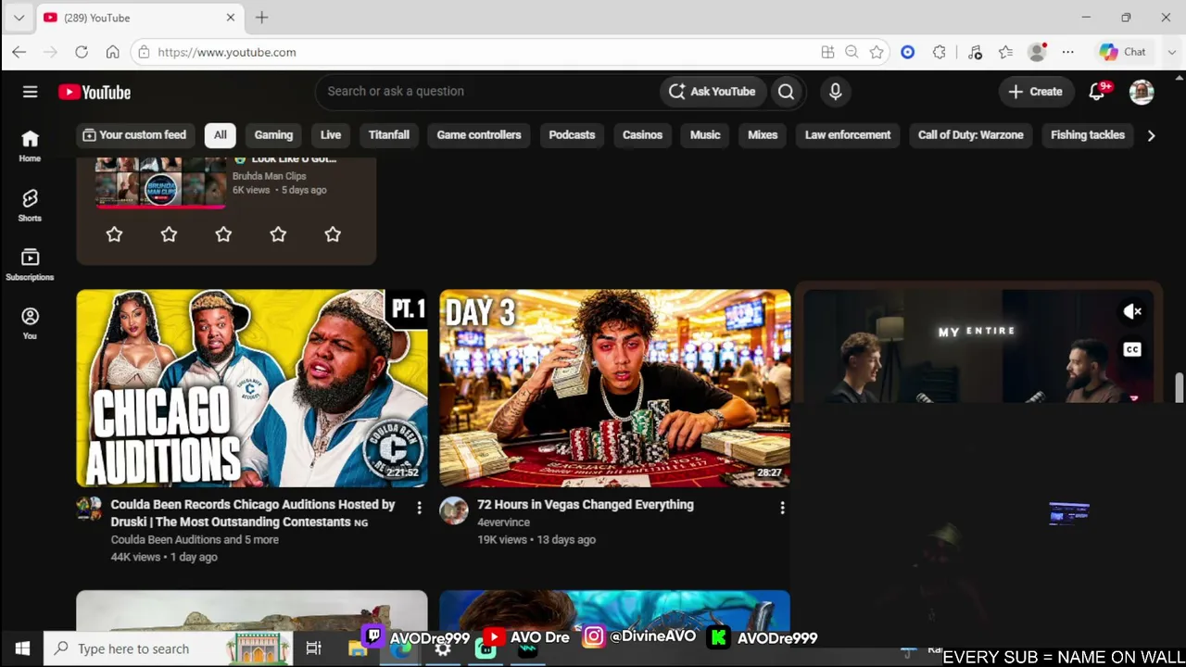Reload the YouTube page

click(x=82, y=52)
